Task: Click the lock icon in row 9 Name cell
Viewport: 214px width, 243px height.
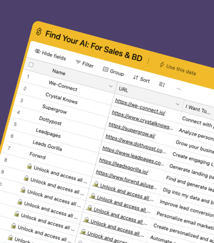Action: [x=26, y=178]
